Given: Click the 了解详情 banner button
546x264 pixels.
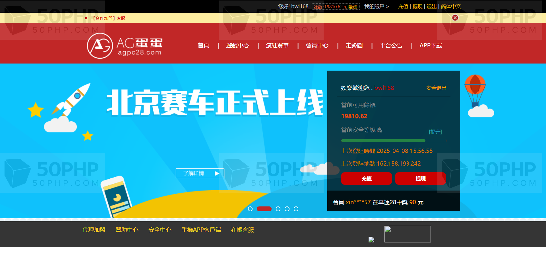Looking at the screenshot, I should coord(200,173).
